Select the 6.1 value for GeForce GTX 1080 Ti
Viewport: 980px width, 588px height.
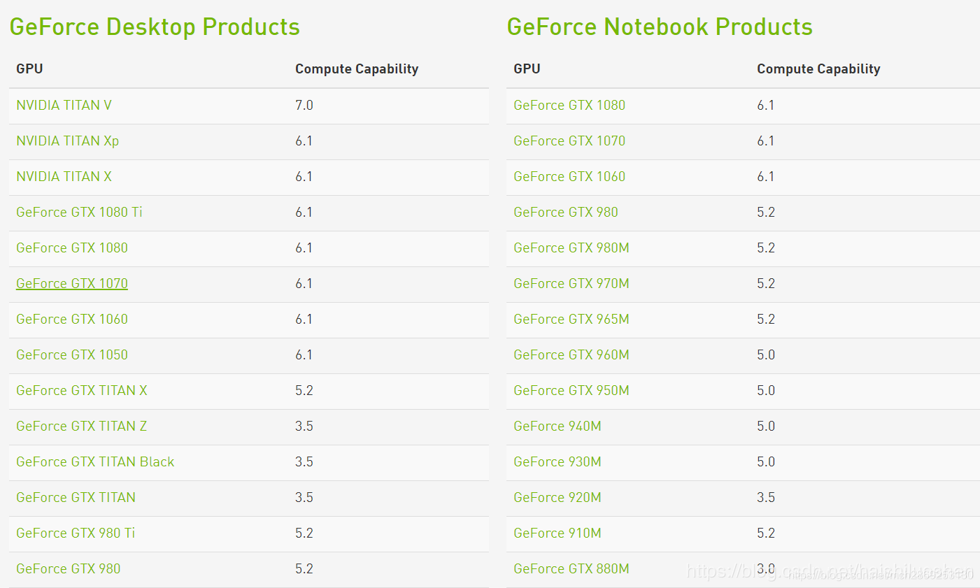[304, 213]
